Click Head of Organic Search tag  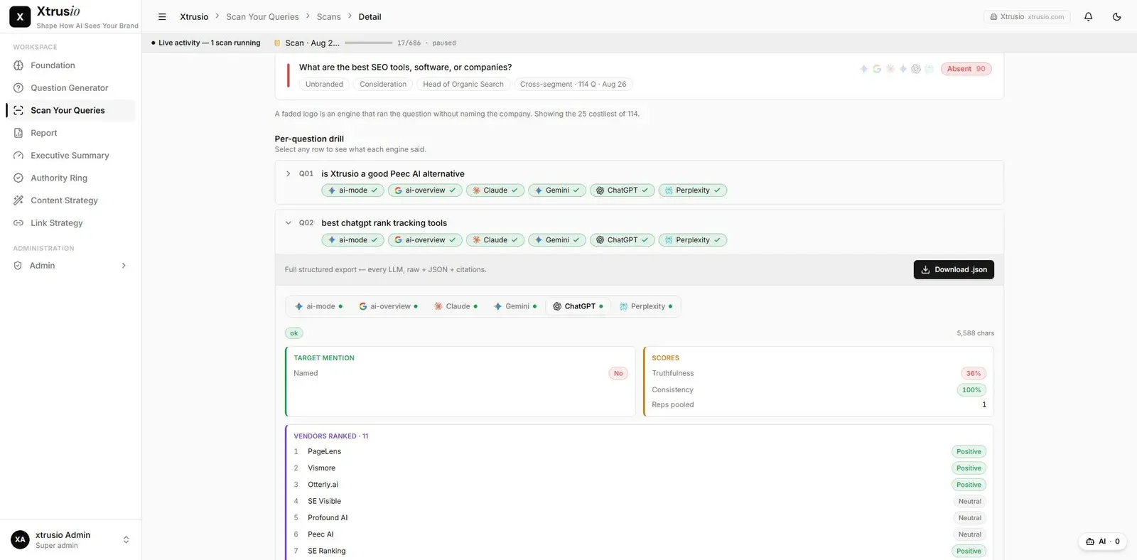pyautogui.click(x=463, y=84)
